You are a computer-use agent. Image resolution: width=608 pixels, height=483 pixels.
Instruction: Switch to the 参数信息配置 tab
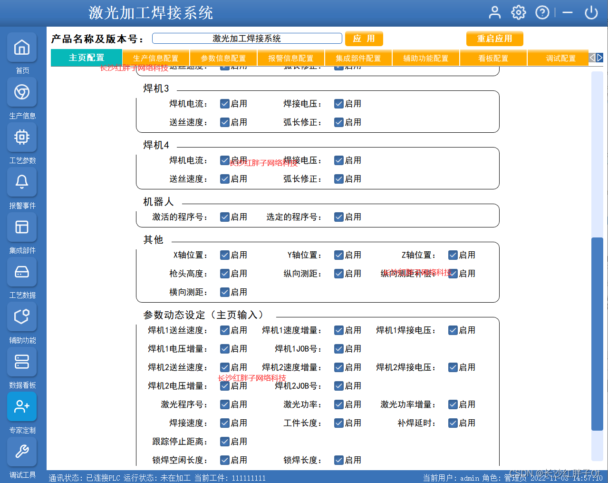coord(223,58)
